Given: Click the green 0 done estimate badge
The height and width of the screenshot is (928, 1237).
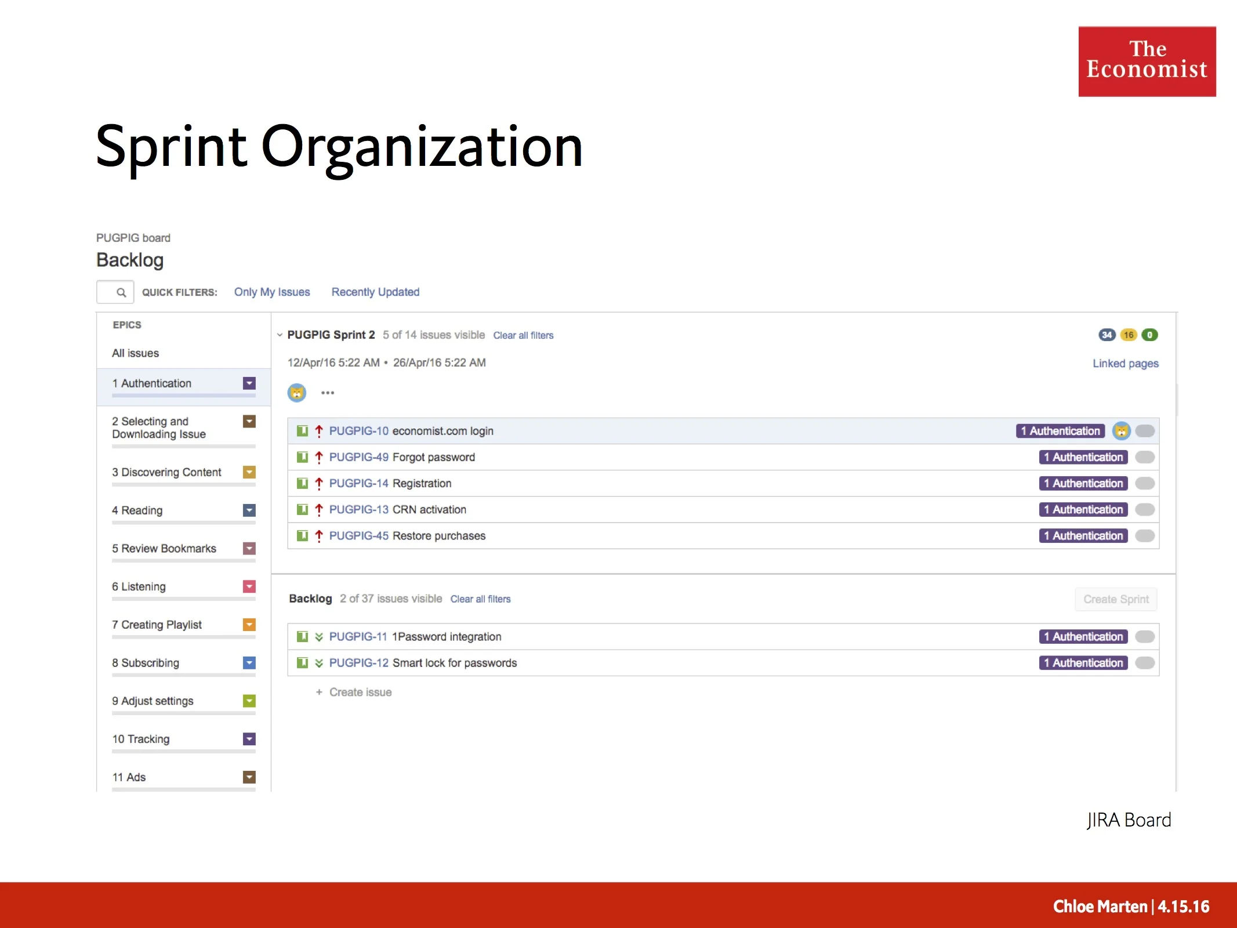Looking at the screenshot, I should [x=1149, y=335].
